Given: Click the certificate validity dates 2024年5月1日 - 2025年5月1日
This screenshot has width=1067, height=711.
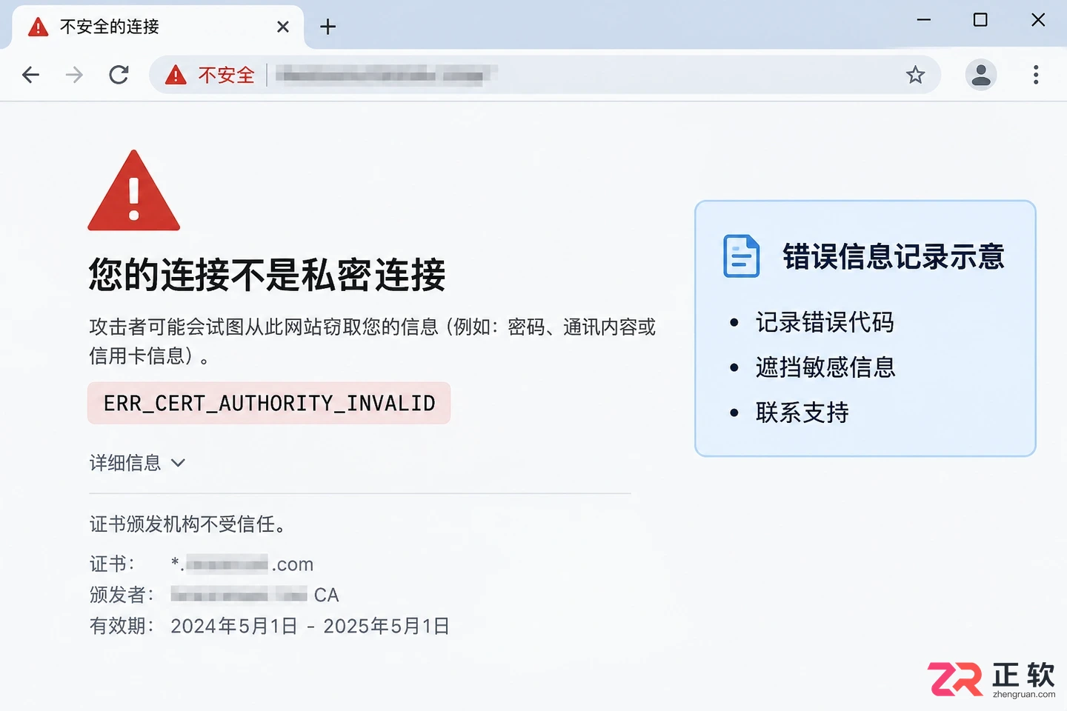Looking at the screenshot, I should tap(310, 627).
